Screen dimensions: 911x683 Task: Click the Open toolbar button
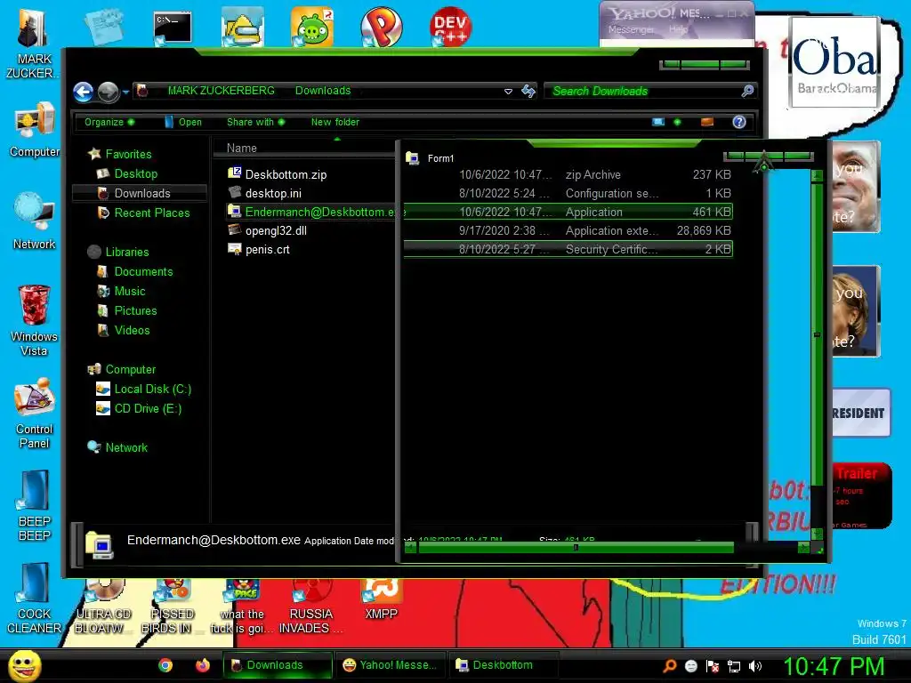coord(183,122)
